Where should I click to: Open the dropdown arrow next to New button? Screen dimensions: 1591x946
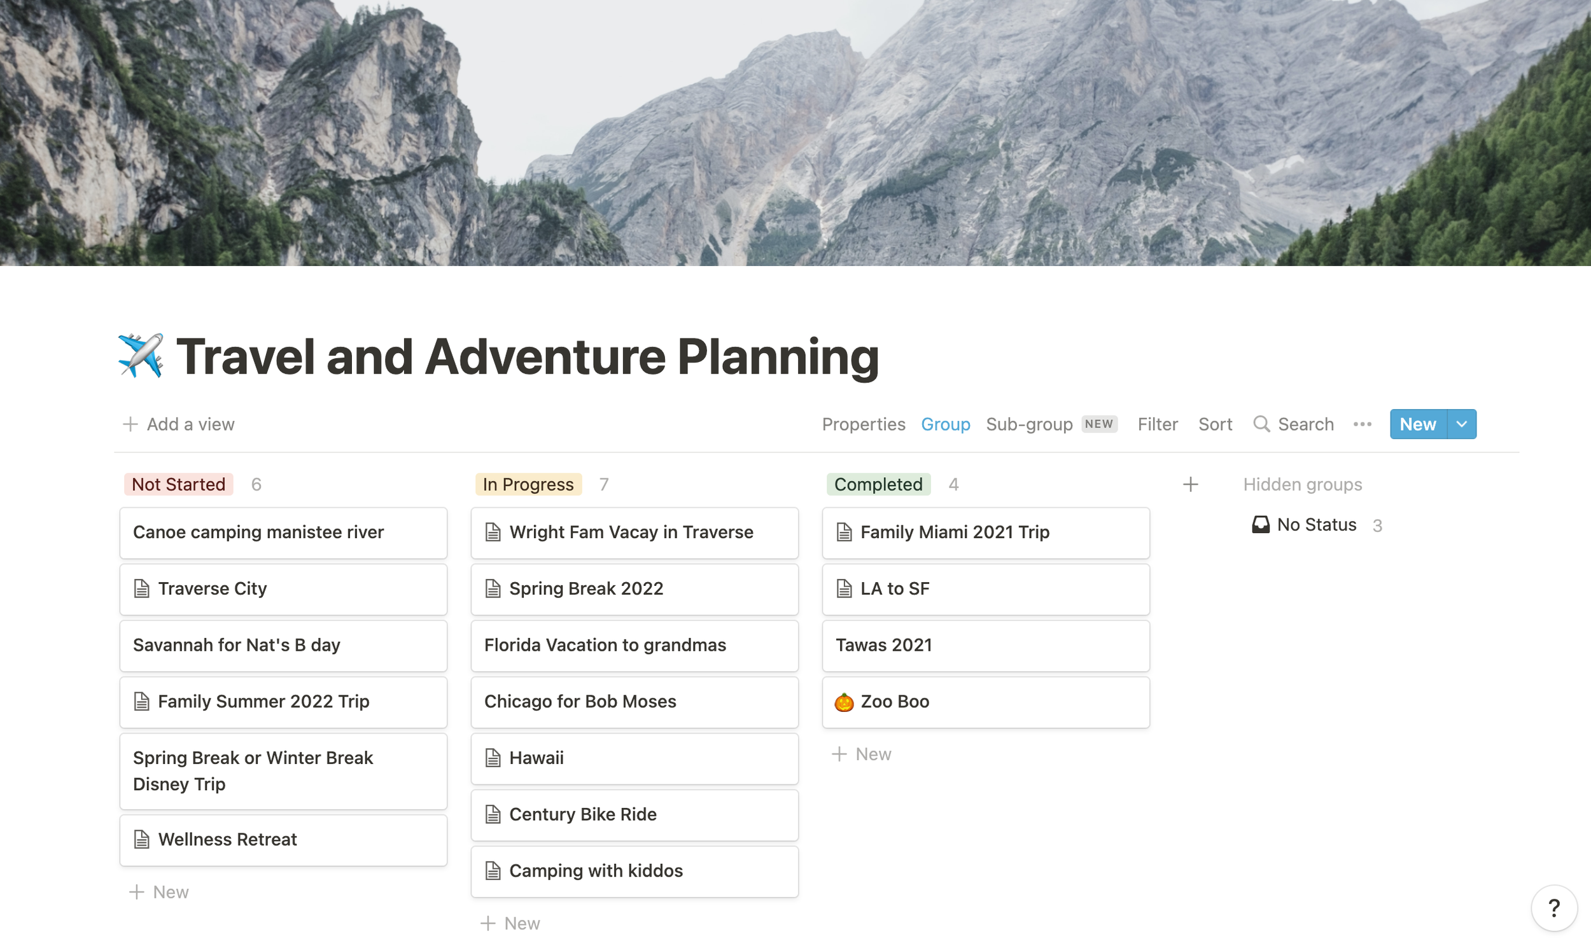(1461, 423)
